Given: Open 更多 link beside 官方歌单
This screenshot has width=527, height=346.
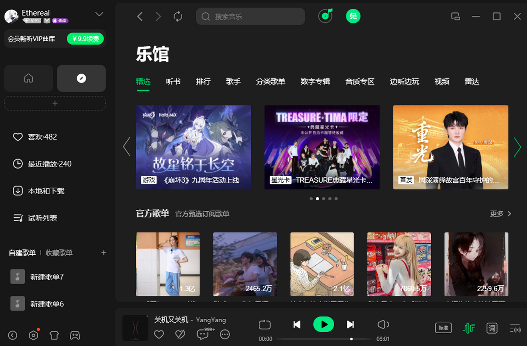Looking at the screenshot, I should (497, 213).
